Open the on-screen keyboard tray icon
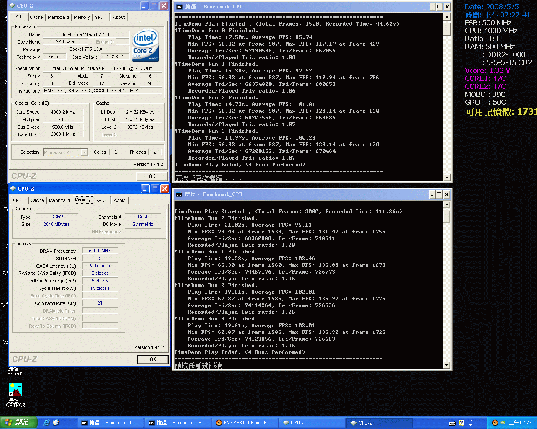This screenshot has width=537, height=429. click(452, 423)
